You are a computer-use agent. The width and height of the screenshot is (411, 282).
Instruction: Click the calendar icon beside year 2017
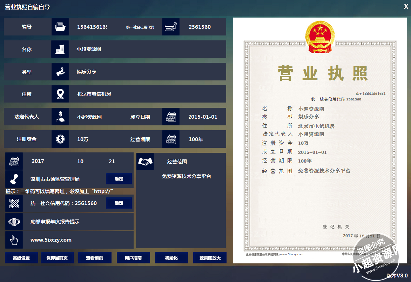(x=14, y=161)
